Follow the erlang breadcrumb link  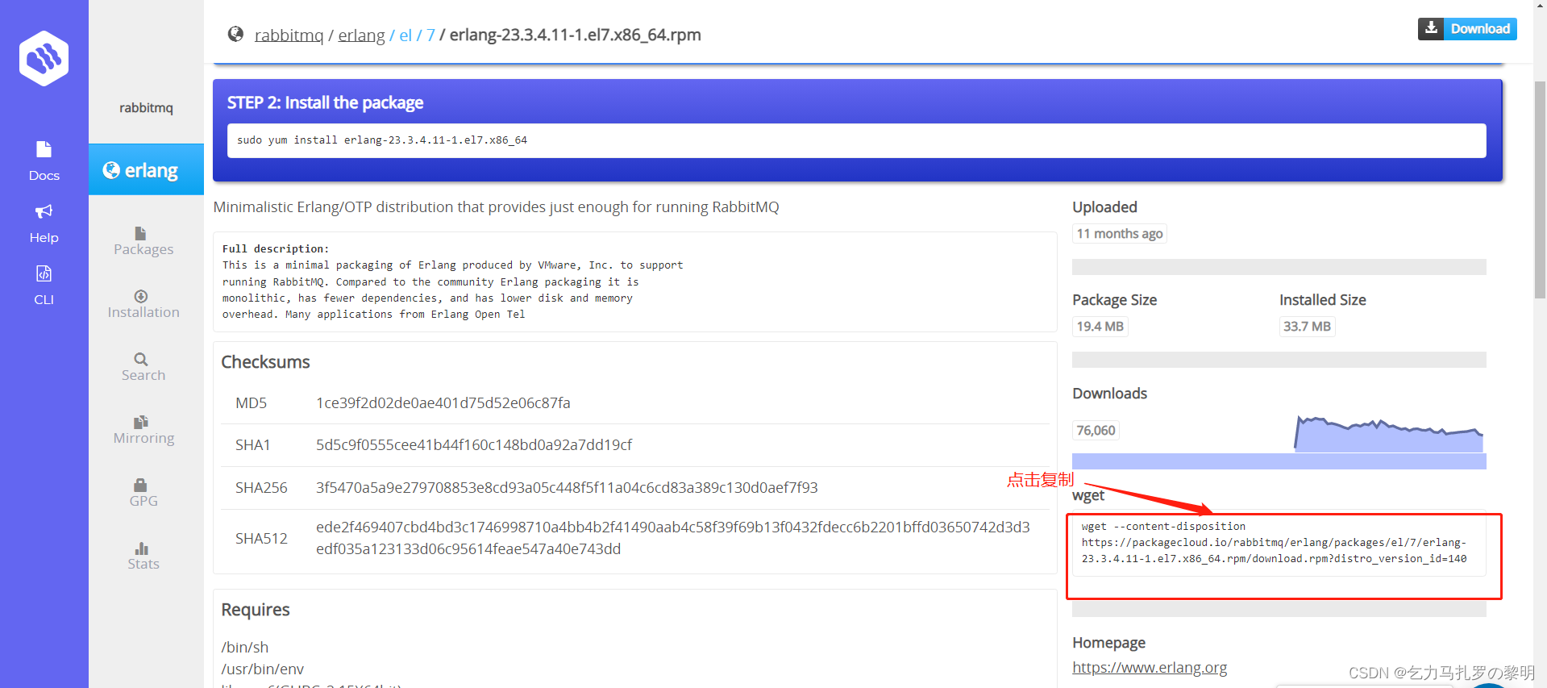(x=361, y=35)
